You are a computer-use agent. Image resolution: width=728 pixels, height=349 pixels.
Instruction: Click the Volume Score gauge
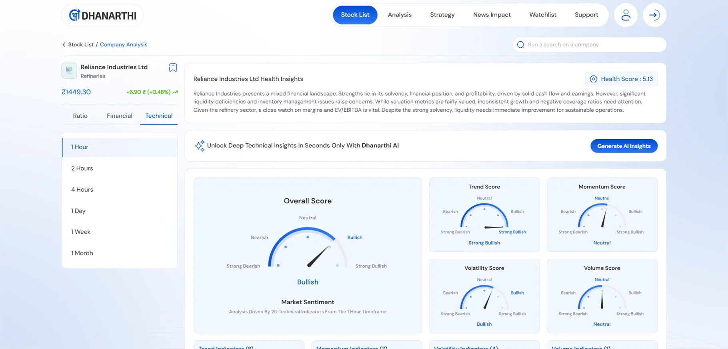pos(602,297)
